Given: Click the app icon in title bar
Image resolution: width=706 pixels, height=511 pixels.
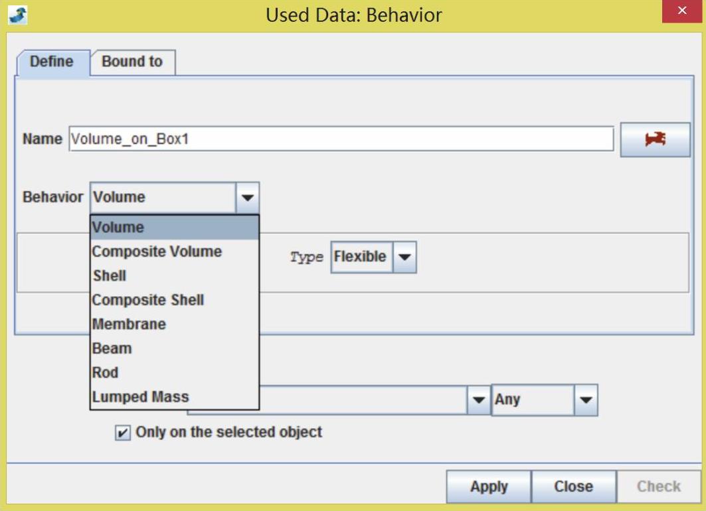Looking at the screenshot, I should coord(18,15).
